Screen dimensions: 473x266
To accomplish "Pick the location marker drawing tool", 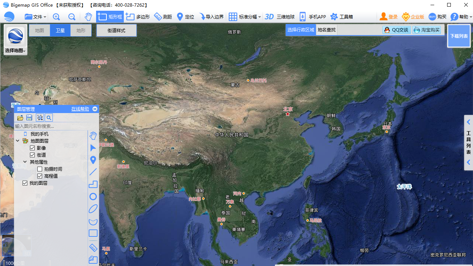I will [x=93, y=160].
